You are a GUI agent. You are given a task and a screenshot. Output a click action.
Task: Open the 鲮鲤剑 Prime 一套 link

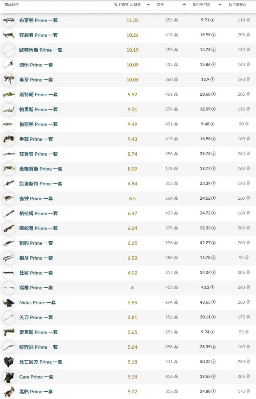click(39, 347)
